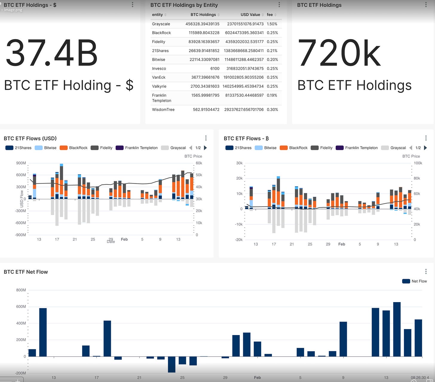435x382 pixels.
Task: Select BlackRock row in entity table
Action: click(216, 33)
